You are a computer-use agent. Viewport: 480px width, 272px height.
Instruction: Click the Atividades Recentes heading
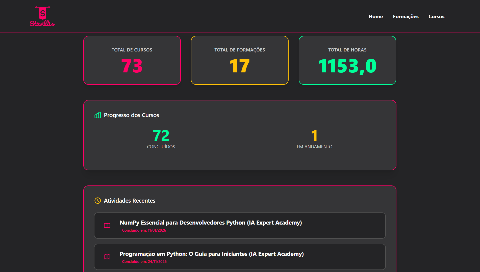pyautogui.click(x=130, y=201)
